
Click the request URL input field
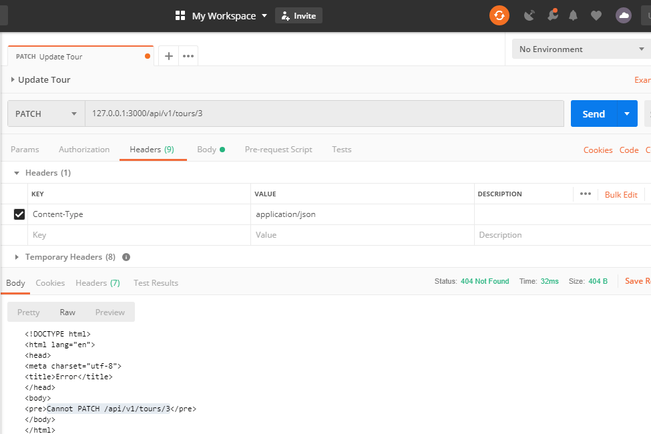(267, 114)
